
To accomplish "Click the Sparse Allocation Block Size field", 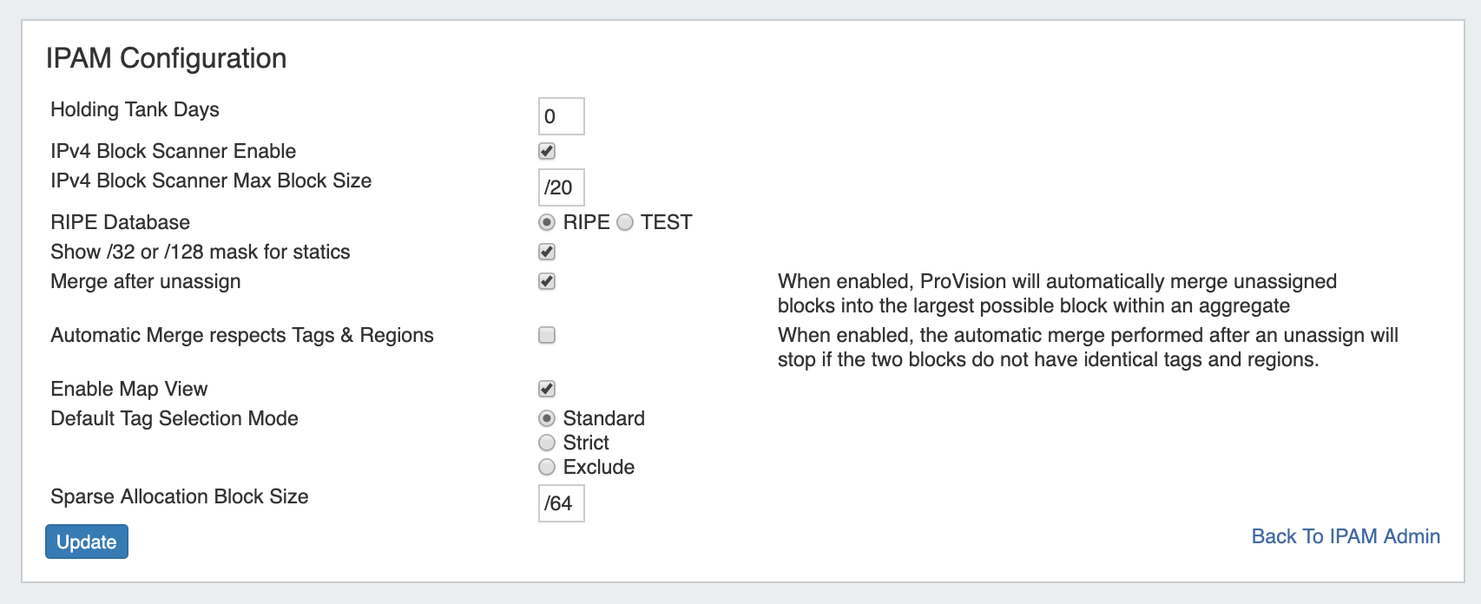I will 561,503.
